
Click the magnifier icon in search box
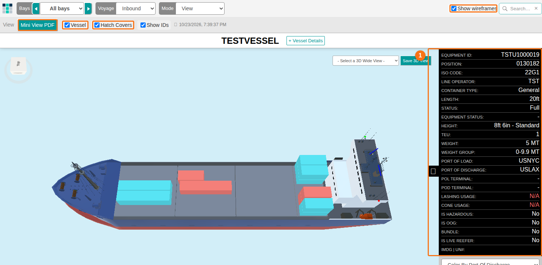pyautogui.click(x=505, y=8)
